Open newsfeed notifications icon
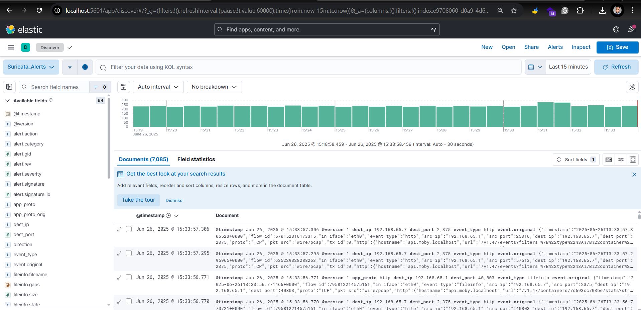This screenshot has width=641, height=310. pos(631,29)
